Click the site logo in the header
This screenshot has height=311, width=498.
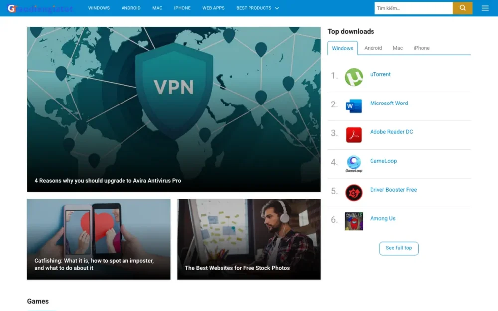click(41, 8)
